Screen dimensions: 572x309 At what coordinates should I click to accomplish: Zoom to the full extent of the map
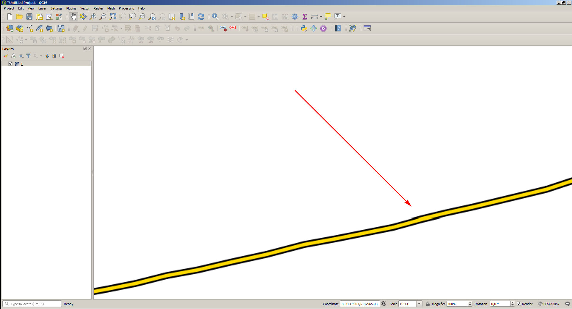[x=113, y=17]
